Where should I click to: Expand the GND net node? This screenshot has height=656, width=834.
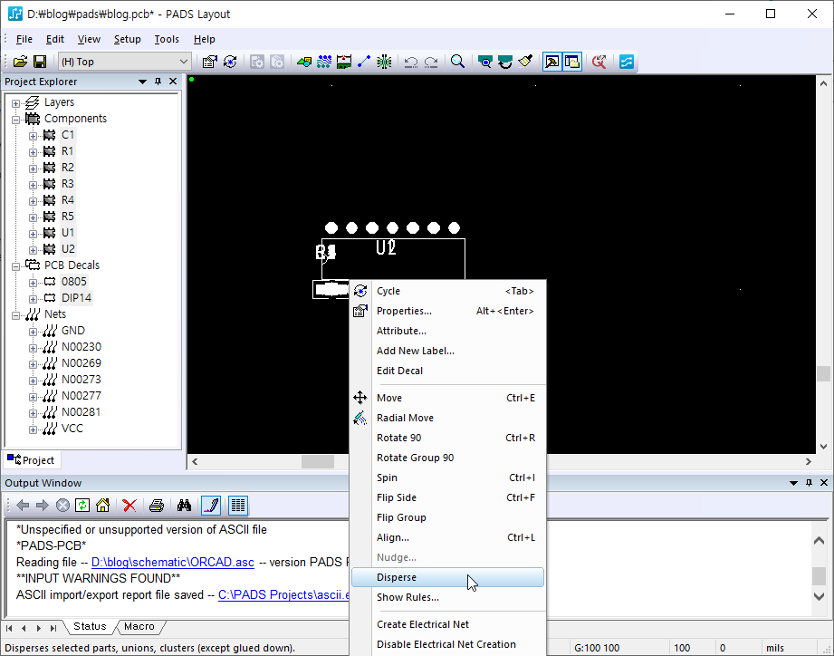click(33, 332)
